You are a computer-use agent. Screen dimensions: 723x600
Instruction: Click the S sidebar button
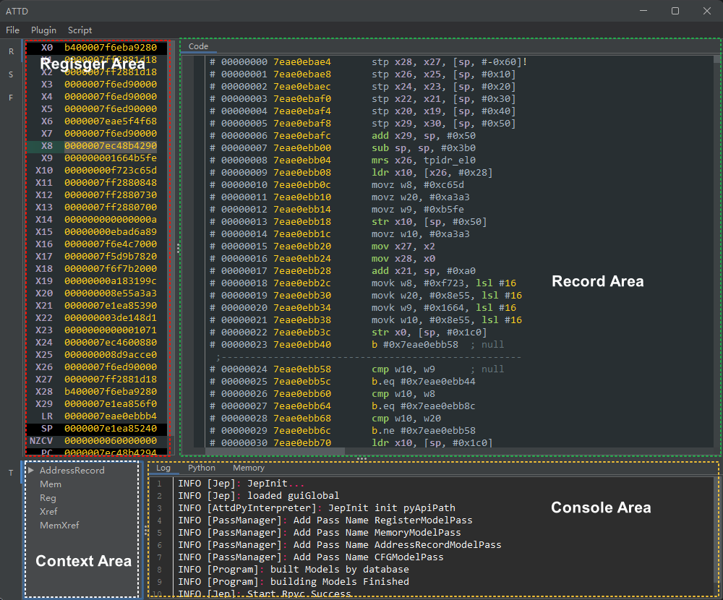[11, 74]
